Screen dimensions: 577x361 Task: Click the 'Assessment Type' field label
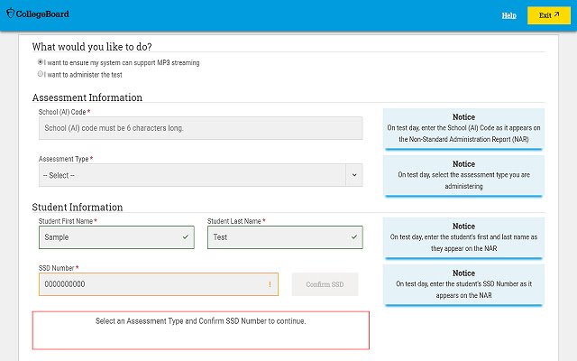click(x=64, y=159)
